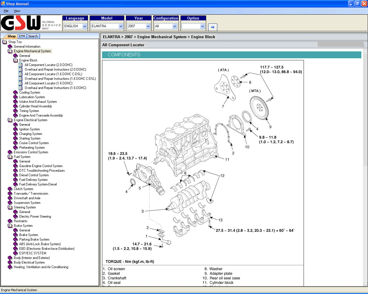Image resolution: width=368 pixels, height=294 pixels.
Task: Click the content pane scroll down arrow
Action: point(365,284)
